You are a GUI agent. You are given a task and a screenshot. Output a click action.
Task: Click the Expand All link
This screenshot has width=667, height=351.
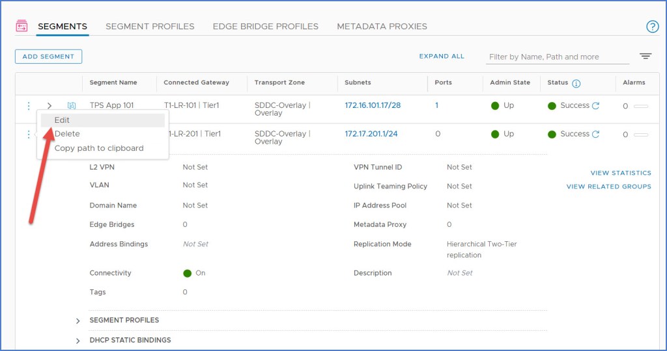442,57
